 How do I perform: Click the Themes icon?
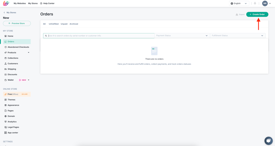point(6,100)
